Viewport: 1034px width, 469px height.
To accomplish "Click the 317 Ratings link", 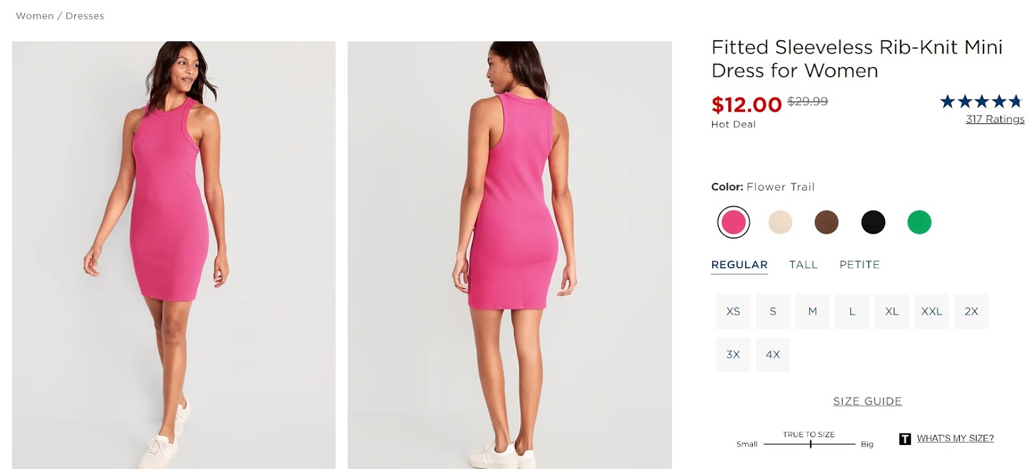I will point(995,119).
